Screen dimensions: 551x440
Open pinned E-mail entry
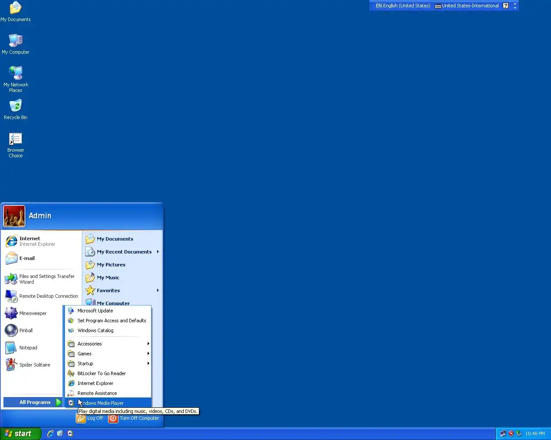[41, 258]
